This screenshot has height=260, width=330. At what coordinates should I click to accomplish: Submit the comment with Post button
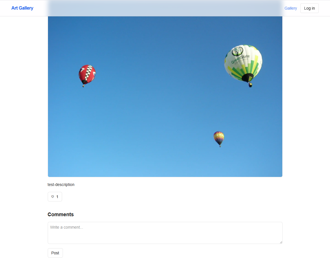[x=55, y=253]
